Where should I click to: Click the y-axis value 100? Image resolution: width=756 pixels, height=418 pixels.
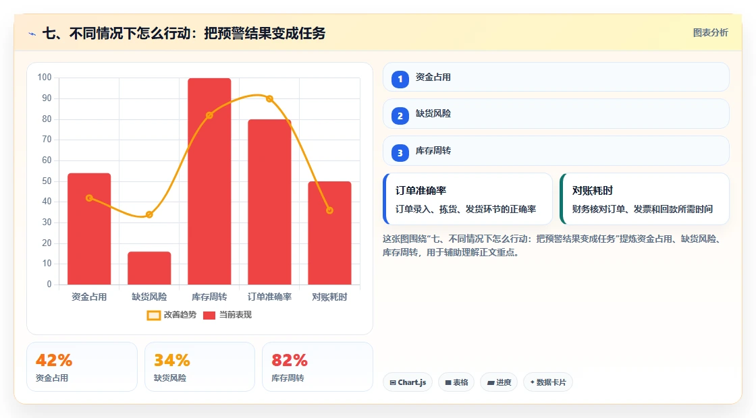point(45,78)
